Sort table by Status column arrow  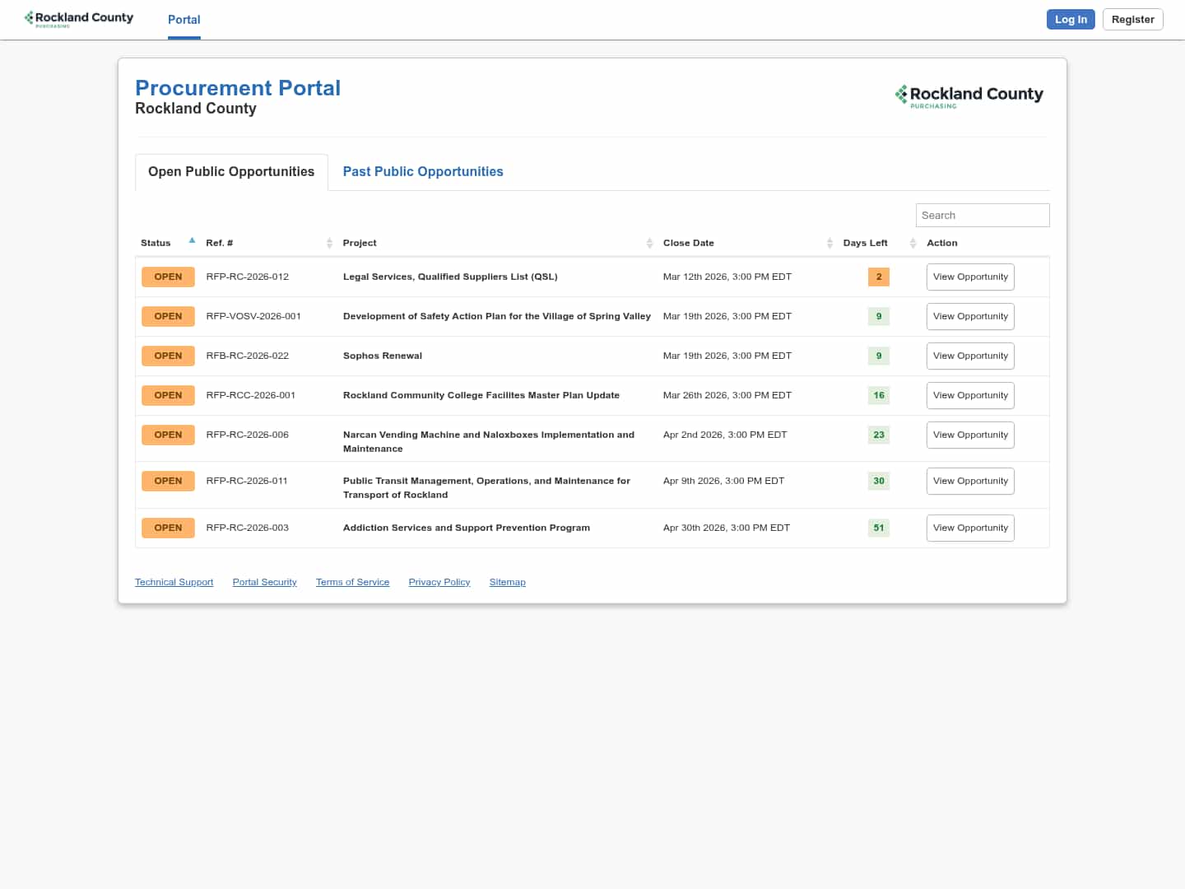tap(192, 241)
